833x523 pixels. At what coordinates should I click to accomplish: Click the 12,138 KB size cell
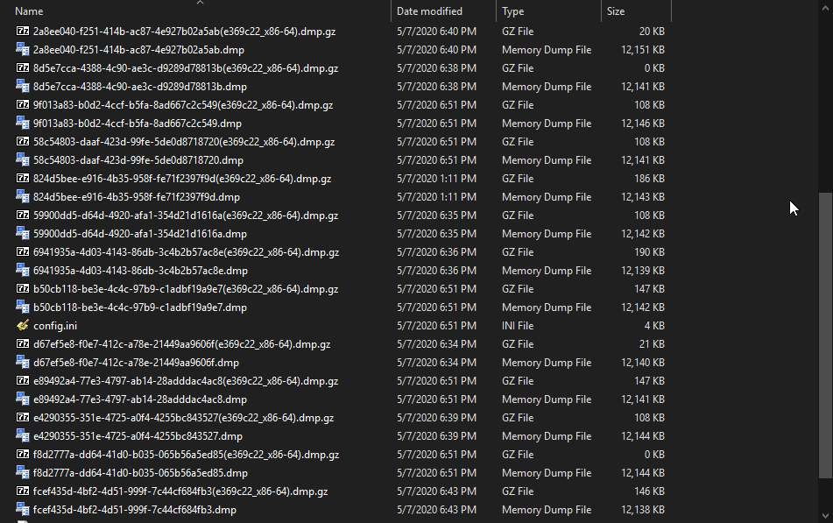[x=643, y=510]
